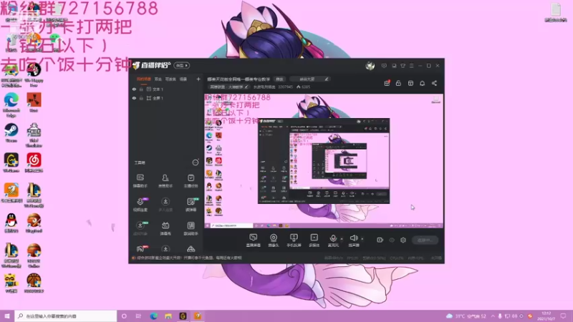573x322 pixels.
Task: Open the red NetEase music desktop icon
Action: click(x=34, y=163)
